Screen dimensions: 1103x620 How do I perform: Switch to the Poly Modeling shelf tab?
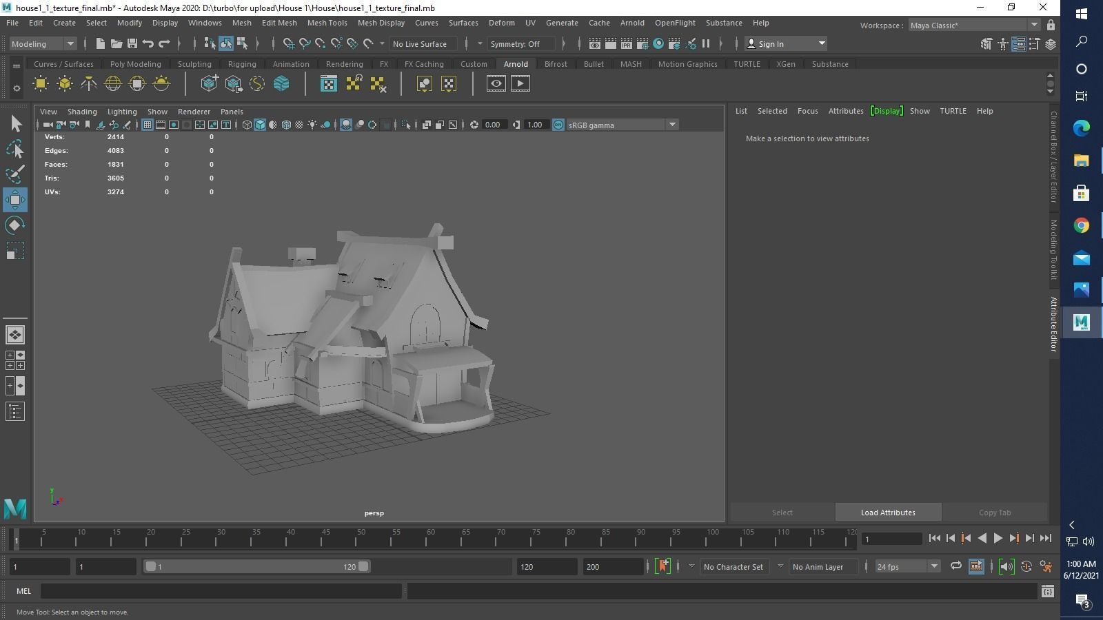pos(135,64)
